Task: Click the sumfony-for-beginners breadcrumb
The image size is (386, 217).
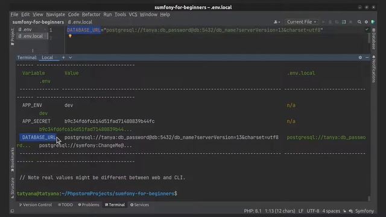Action: tap(38, 22)
